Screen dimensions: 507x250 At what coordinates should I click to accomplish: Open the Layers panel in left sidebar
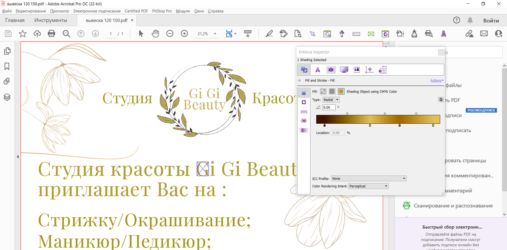[7, 97]
